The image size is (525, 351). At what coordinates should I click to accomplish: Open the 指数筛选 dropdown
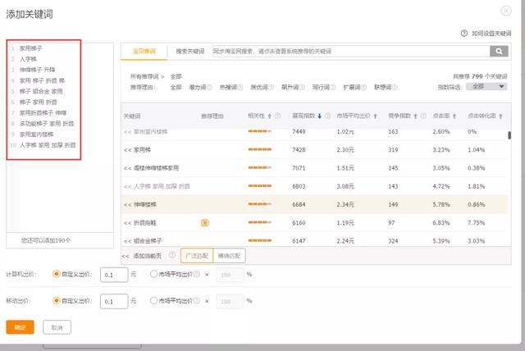coord(491,86)
